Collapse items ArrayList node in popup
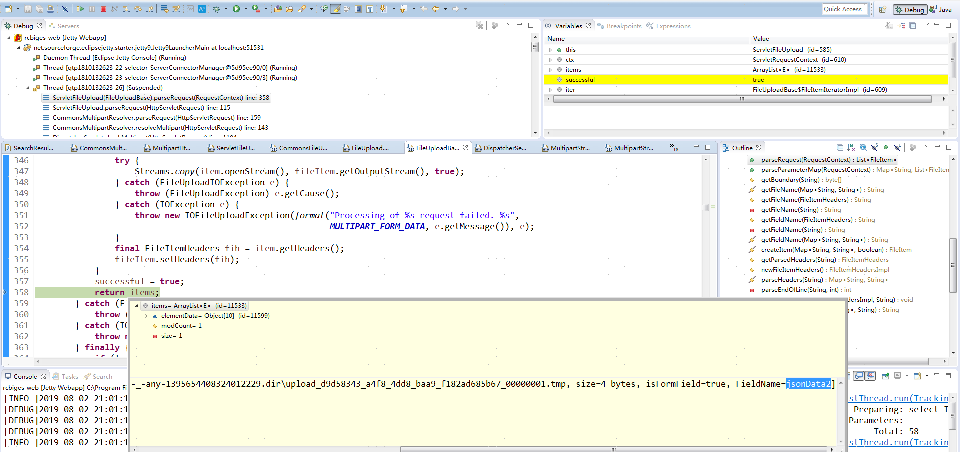 137,306
